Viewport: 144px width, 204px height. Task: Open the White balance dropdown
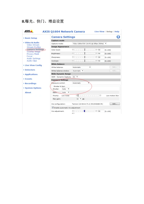tap(82, 67)
